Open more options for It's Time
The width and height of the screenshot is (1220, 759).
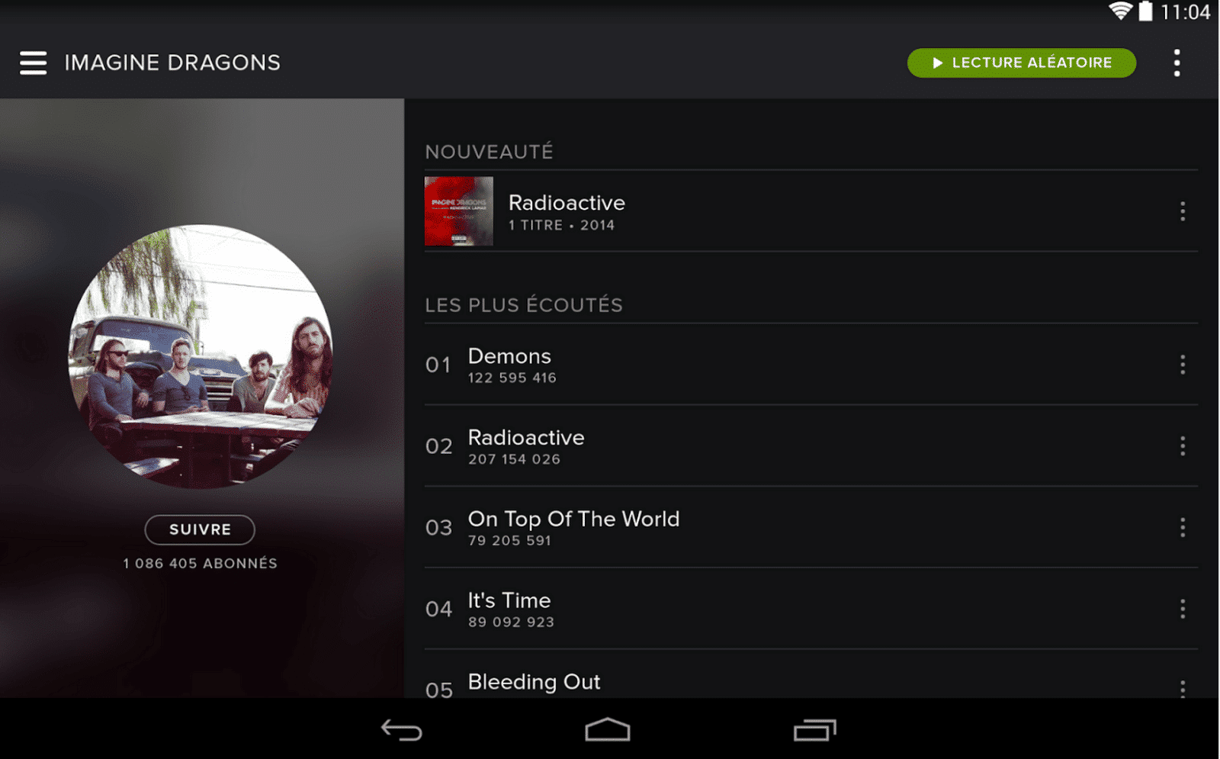coord(1183,609)
